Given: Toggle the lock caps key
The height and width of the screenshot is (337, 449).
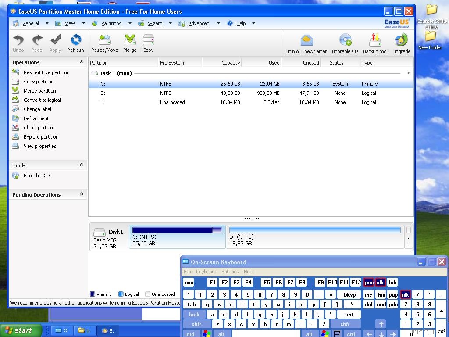Looking at the screenshot, I should [x=194, y=314].
